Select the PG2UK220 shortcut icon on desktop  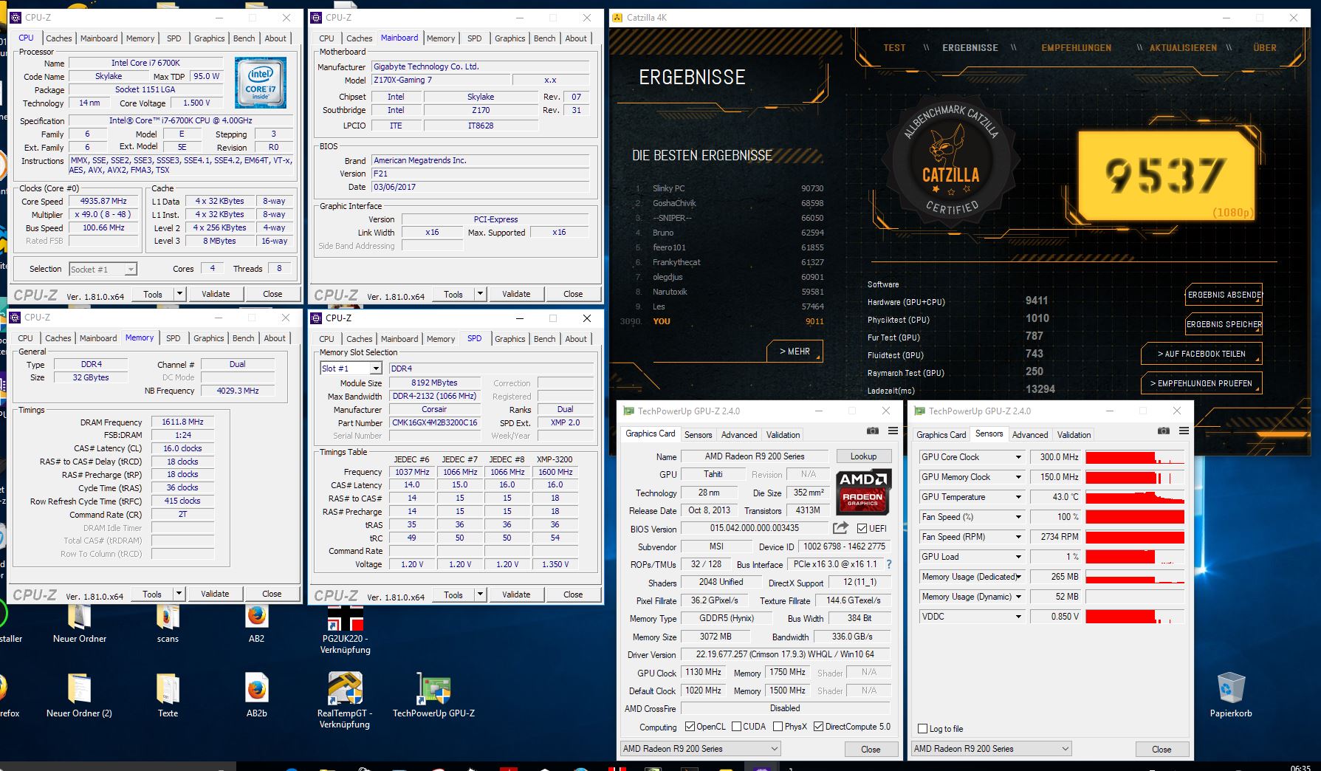point(345,617)
